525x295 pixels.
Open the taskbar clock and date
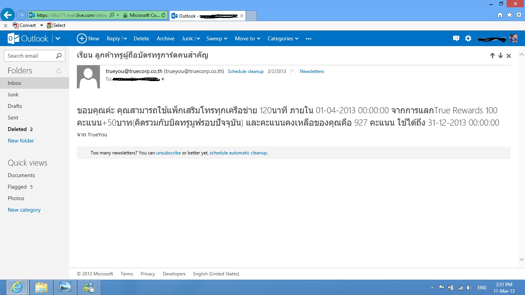point(504,287)
